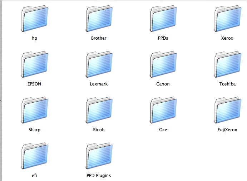Click the "PPD Plugins" name label

click(x=99, y=176)
